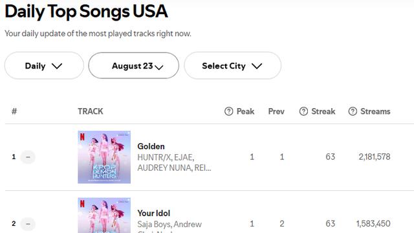This screenshot has height=233, width=414.
Task: Click the Streams column help icon
Action: pyautogui.click(x=353, y=111)
